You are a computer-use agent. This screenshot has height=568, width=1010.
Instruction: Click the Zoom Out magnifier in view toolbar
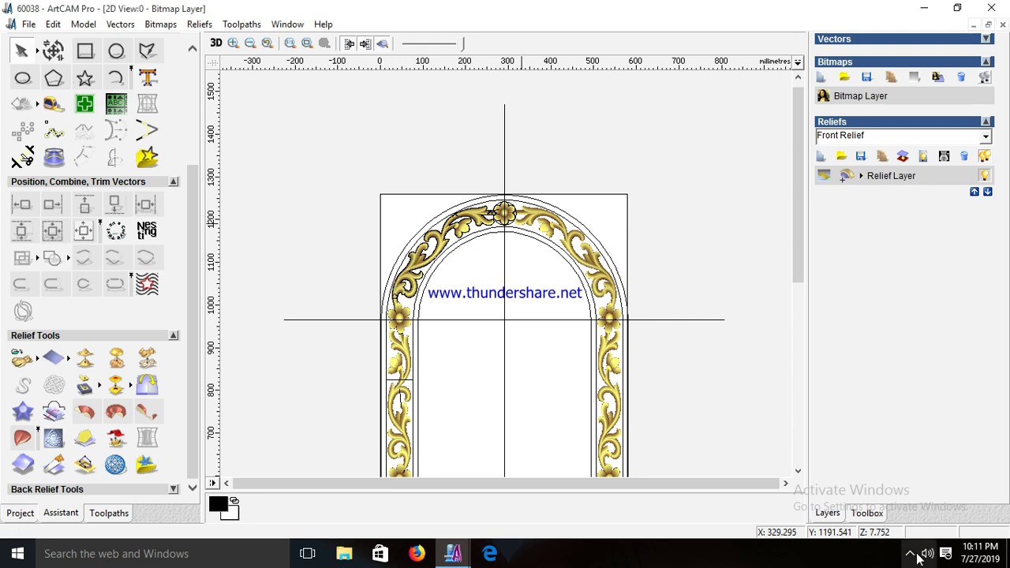(250, 43)
